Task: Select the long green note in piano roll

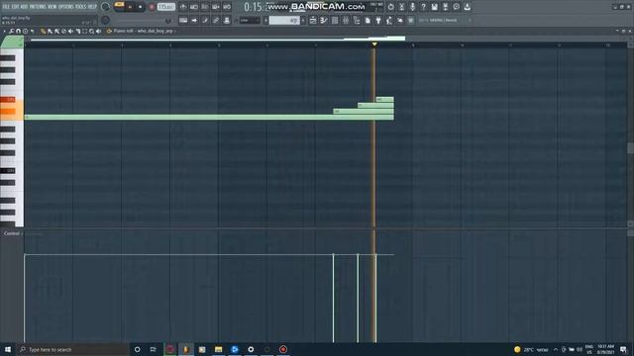Action: [x=209, y=118]
